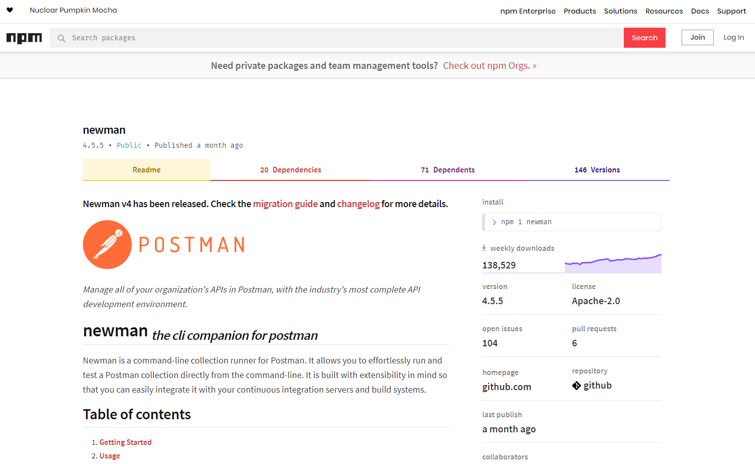The image size is (755, 464).
Task: Open the 20 Dependencies tab
Action: tap(291, 170)
